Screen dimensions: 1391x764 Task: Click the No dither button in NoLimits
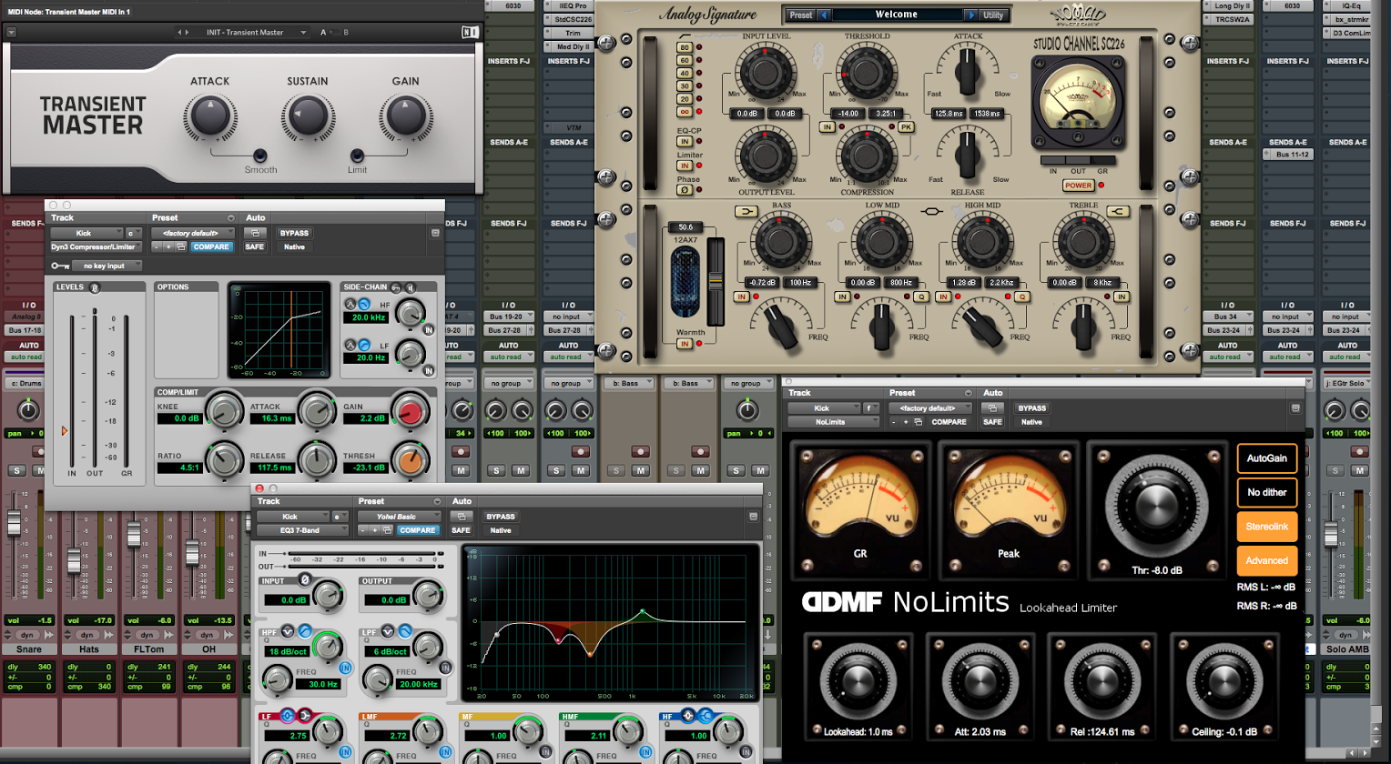1266,492
